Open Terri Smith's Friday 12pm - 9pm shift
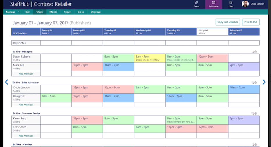The height and width of the screenshot is (147, 271). (x=212, y=129)
